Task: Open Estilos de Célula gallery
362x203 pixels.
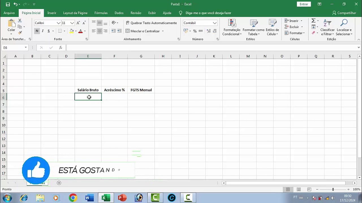Action: pos(272,27)
